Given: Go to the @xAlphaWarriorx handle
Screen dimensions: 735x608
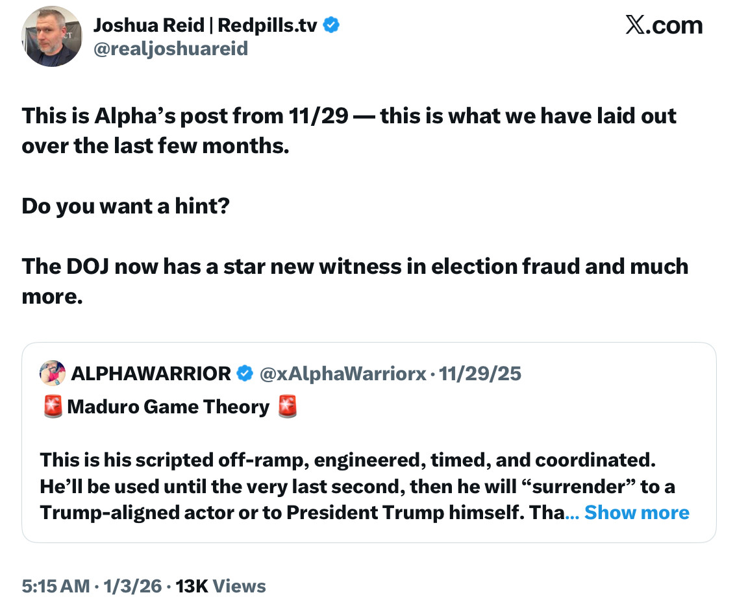Looking at the screenshot, I should [x=343, y=373].
